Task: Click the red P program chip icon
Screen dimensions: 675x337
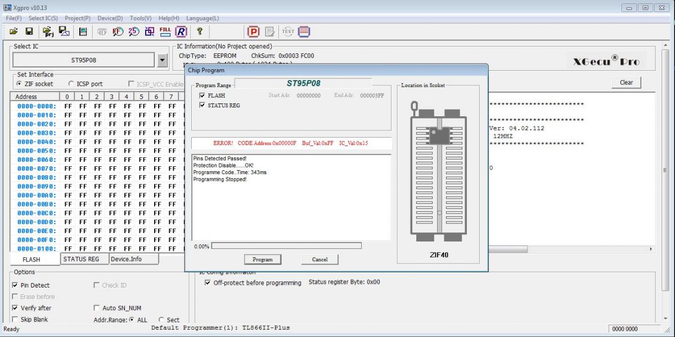Action: [253, 31]
